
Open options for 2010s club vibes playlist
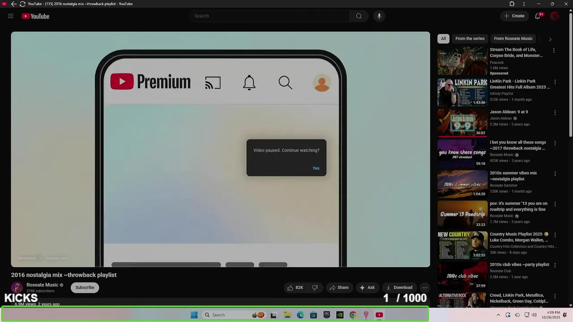tap(555, 265)
